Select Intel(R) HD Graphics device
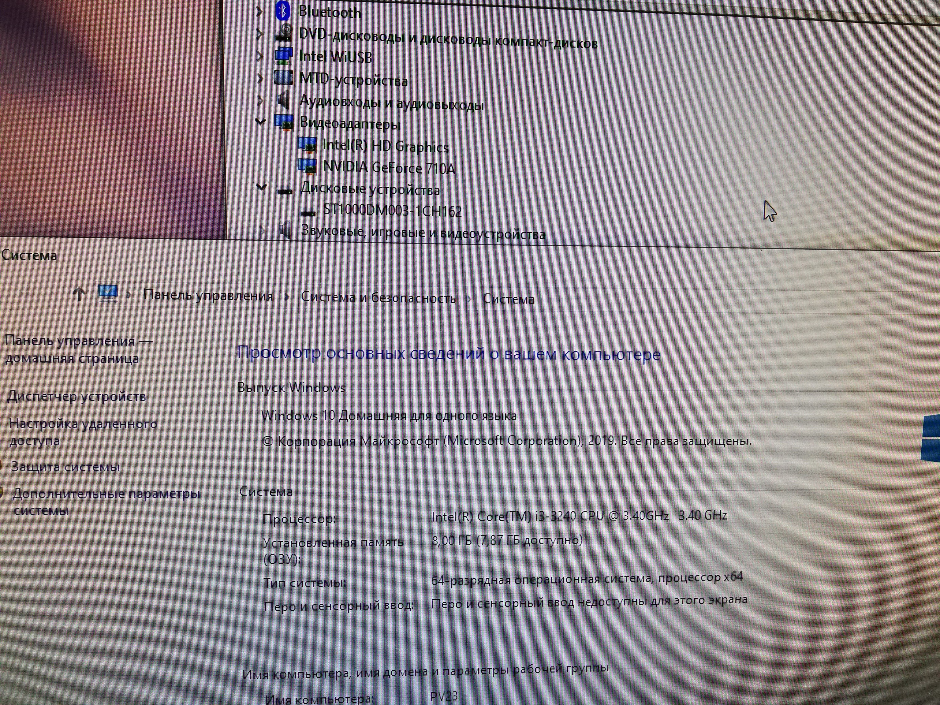940x705 pixels. [x=386, y=146]
